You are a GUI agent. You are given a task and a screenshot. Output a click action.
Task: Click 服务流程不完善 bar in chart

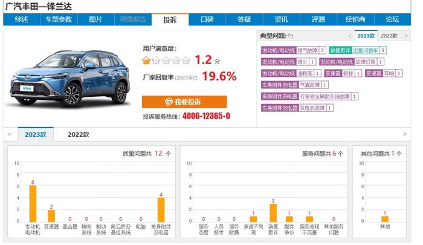tap(309, 219)
